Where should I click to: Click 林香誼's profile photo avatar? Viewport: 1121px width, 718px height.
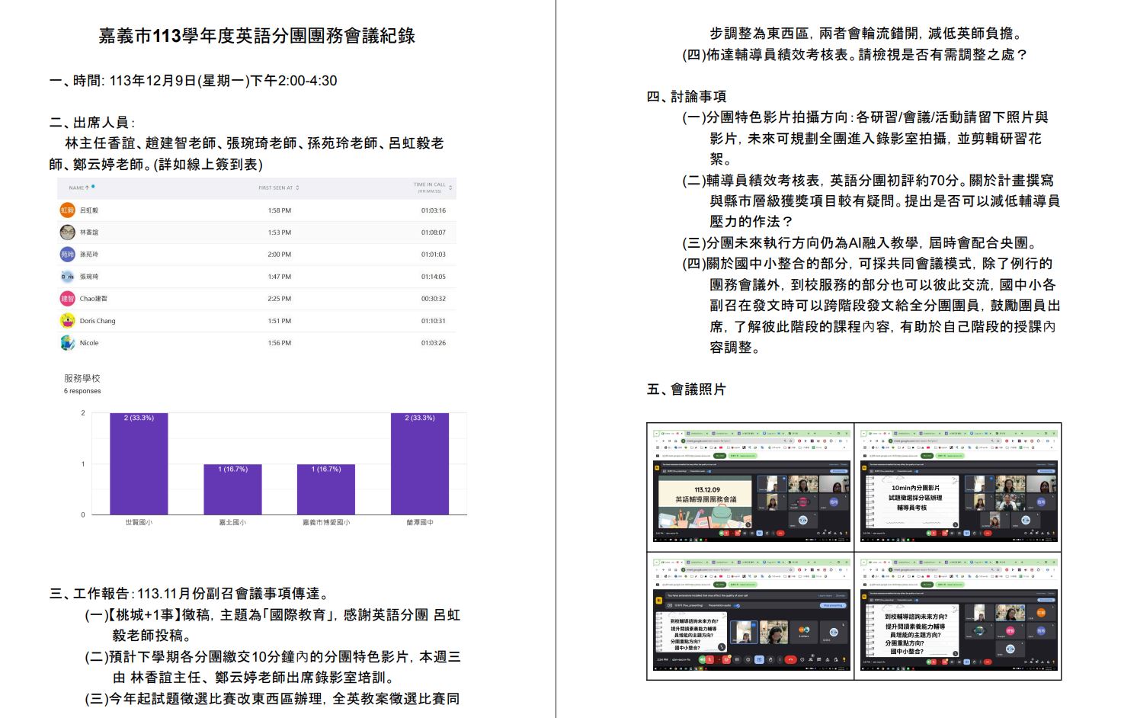pos(68,232)
